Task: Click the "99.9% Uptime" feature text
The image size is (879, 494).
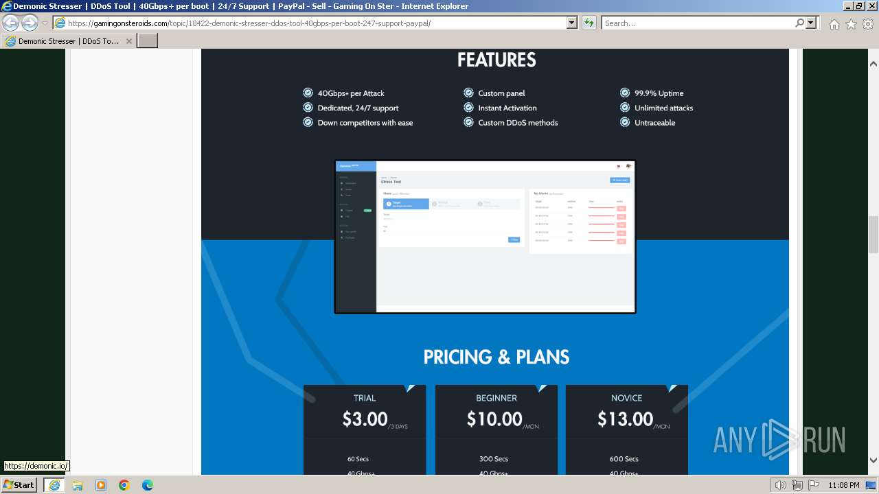Action: point(659,93)
